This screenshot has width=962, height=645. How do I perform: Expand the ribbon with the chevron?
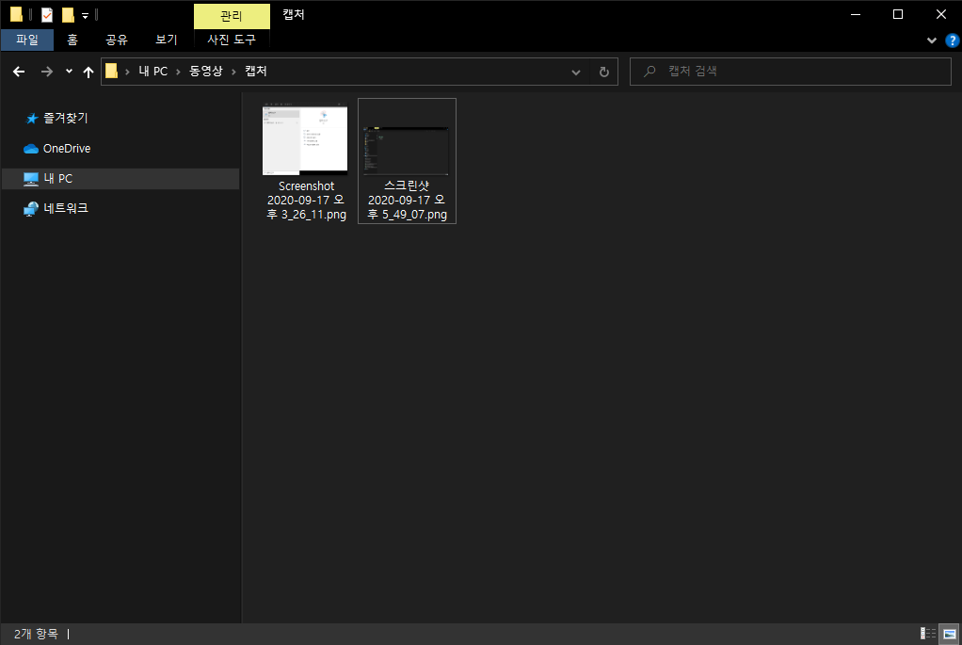tap(931, 40)
